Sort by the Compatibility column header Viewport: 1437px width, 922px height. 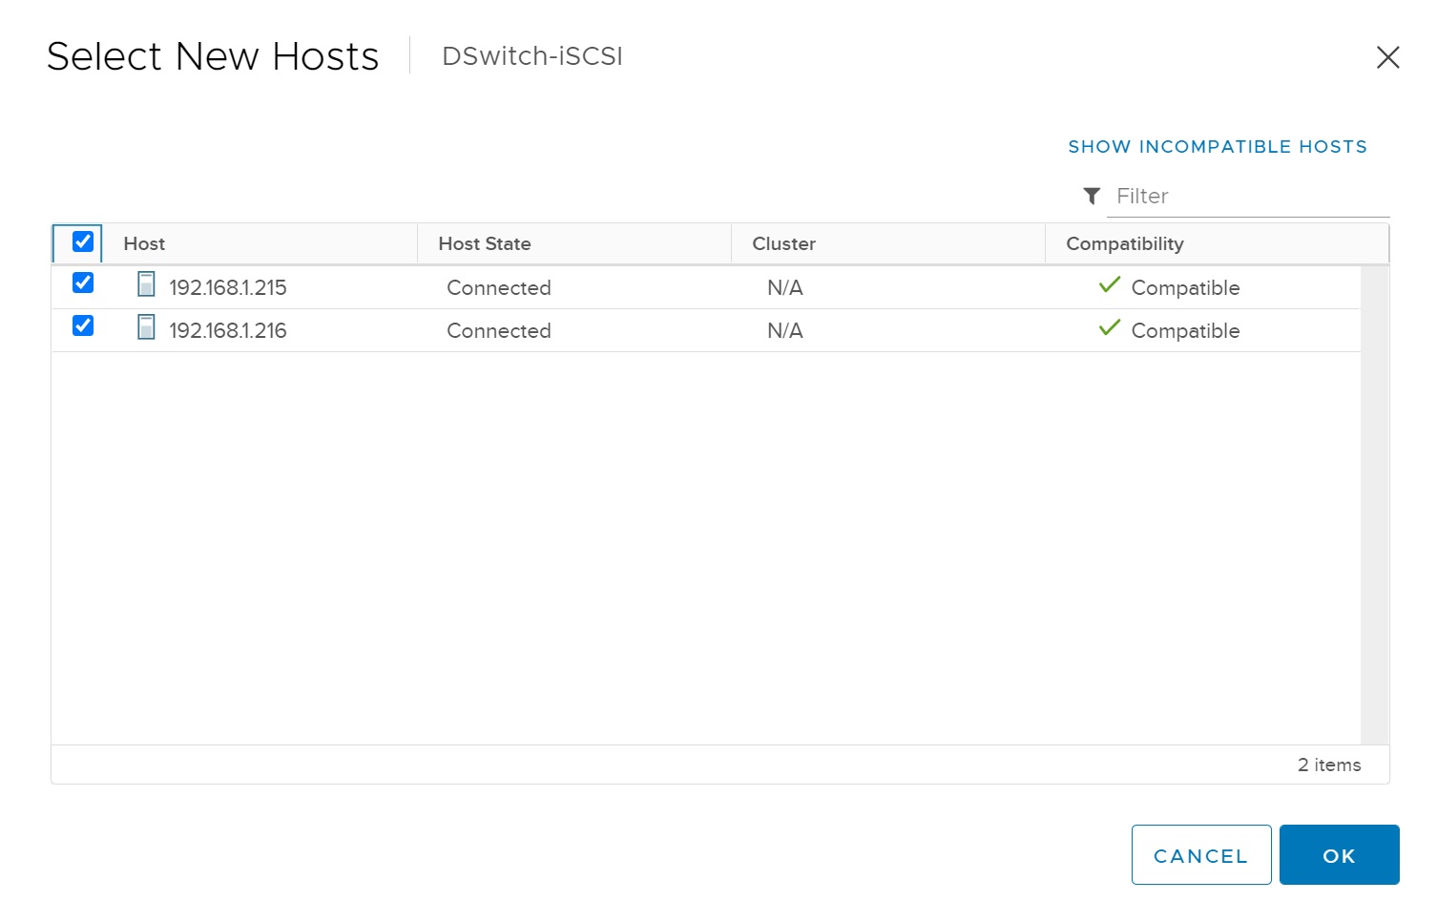click(x=1124, y=244)
